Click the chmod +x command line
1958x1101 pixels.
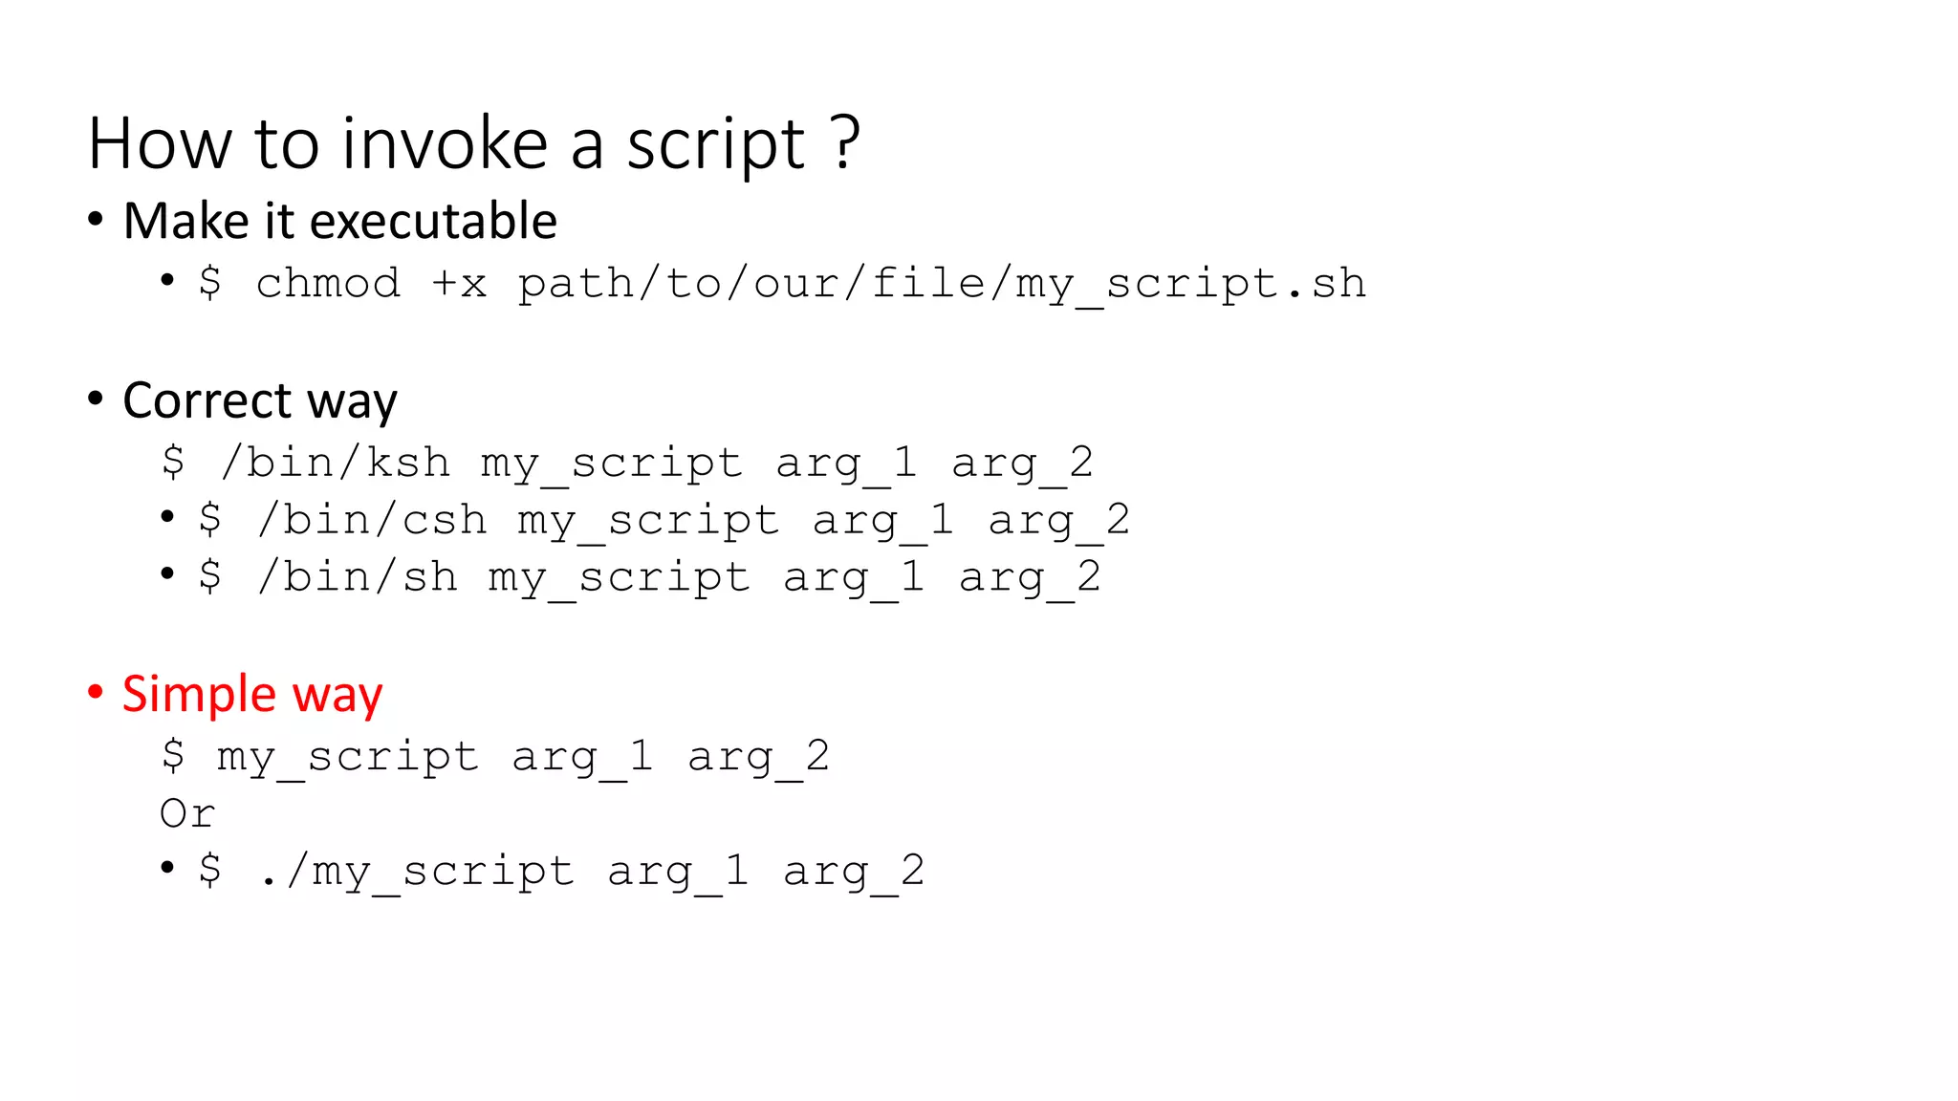click(x=782, y=284)
